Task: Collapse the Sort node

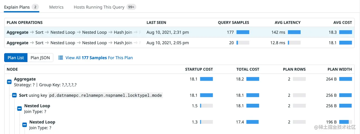Action: coord(14,95)
